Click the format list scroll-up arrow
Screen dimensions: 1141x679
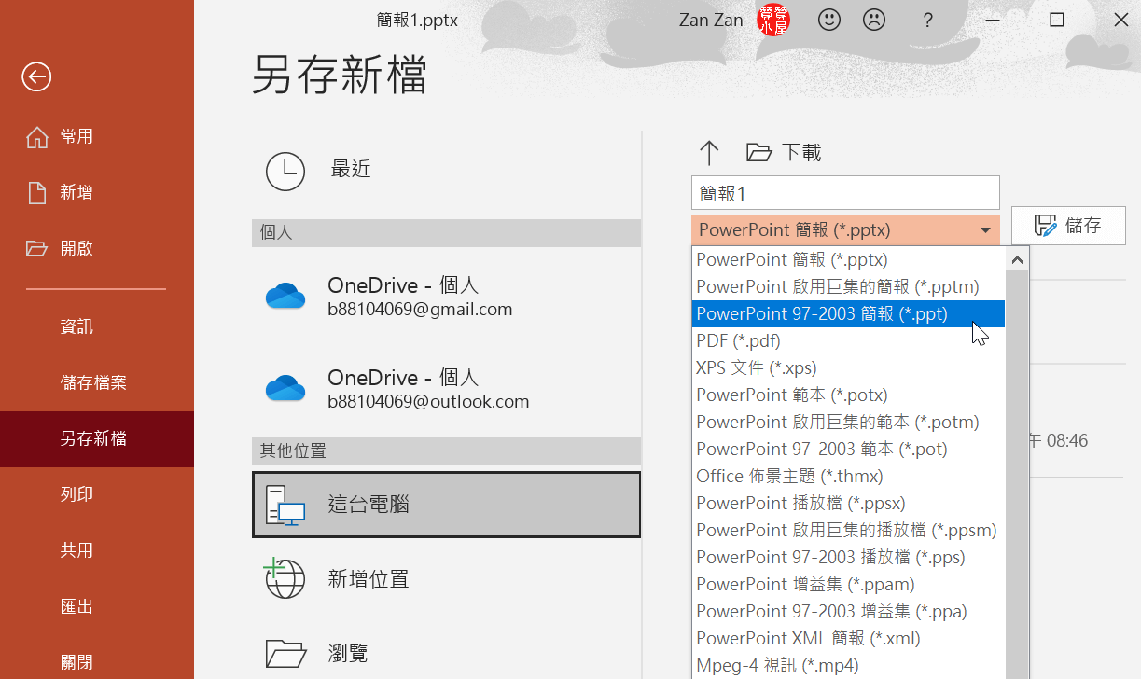[x=1017, y=260]
